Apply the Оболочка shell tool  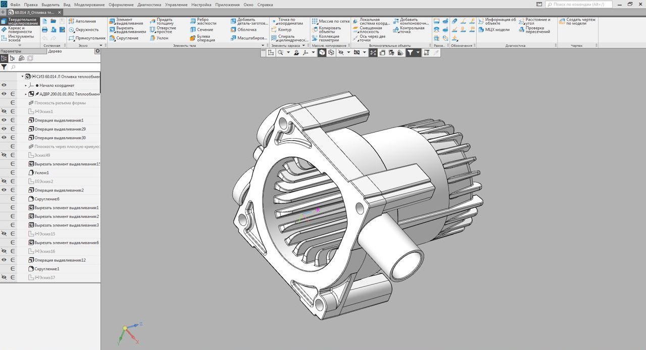(x=242, y=30)
